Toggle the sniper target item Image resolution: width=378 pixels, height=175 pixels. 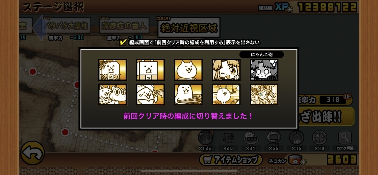click(319, 138)
